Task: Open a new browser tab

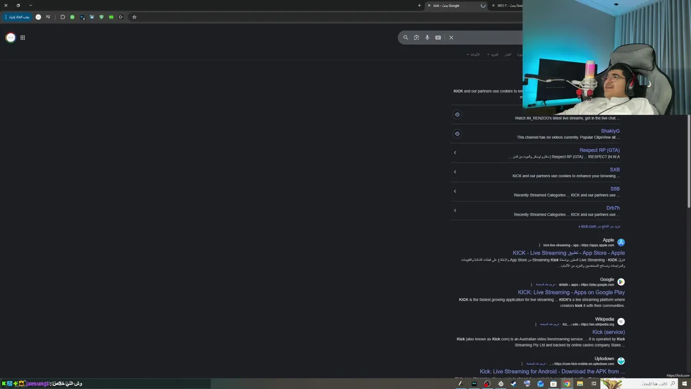Action: coord(419,5)
